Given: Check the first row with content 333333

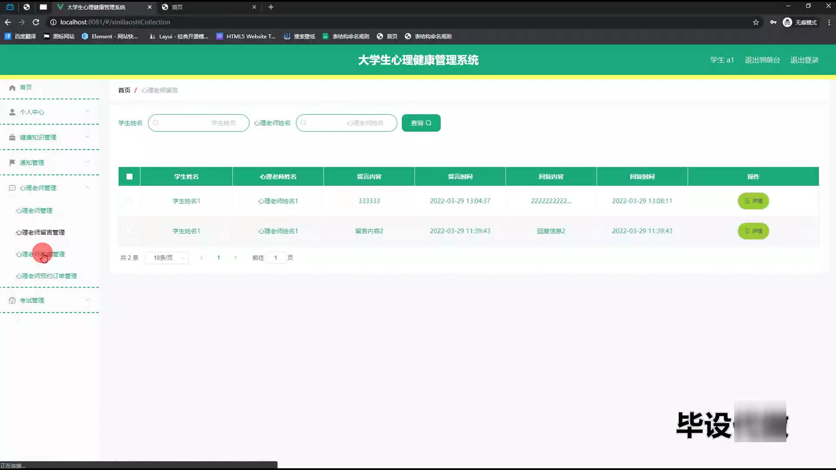Looking at the screenshot, I should [x=128, y=201].
